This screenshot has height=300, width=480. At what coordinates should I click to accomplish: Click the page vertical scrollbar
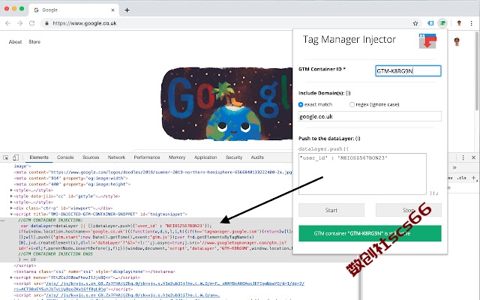point(477,70)
